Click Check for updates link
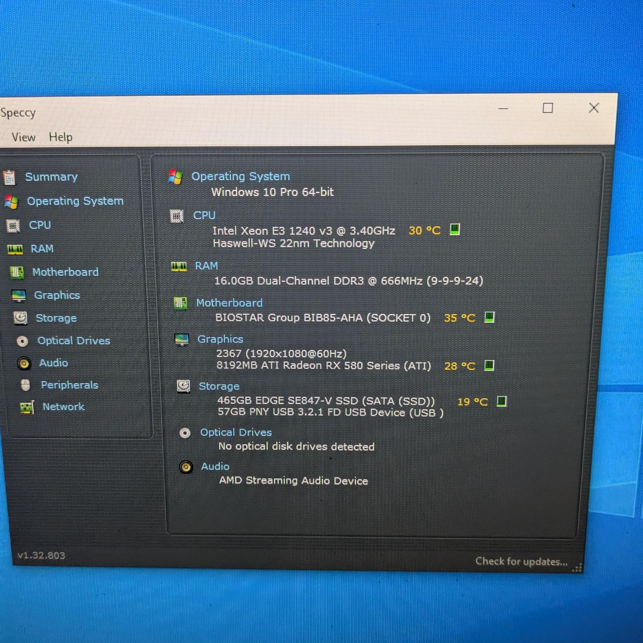The image size is (643, 643). (521, 562)
